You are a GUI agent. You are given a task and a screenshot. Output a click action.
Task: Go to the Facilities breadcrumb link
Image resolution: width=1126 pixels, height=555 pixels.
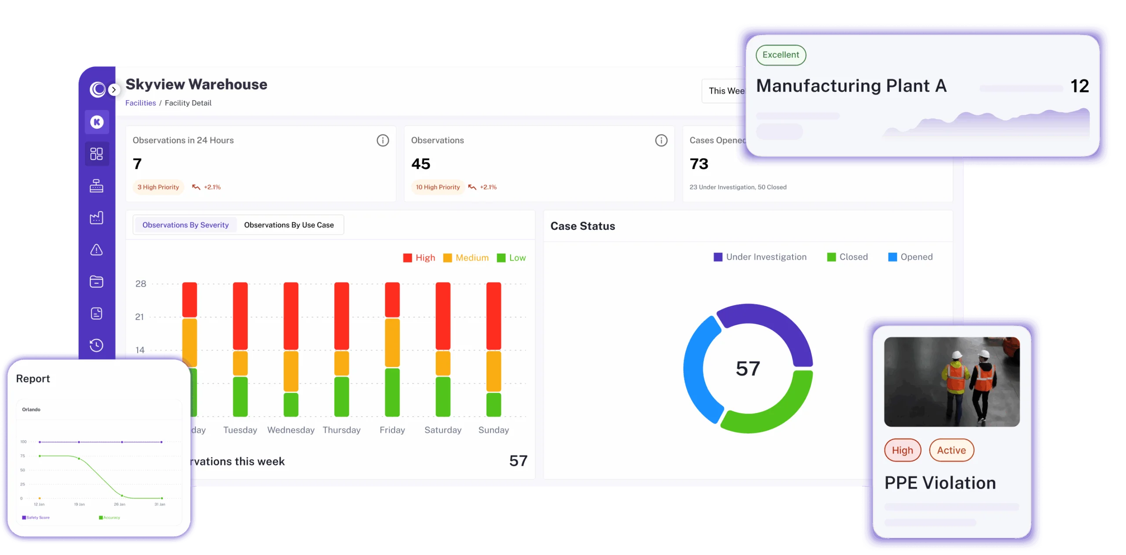pyautogui.click(x=140, y=103)
